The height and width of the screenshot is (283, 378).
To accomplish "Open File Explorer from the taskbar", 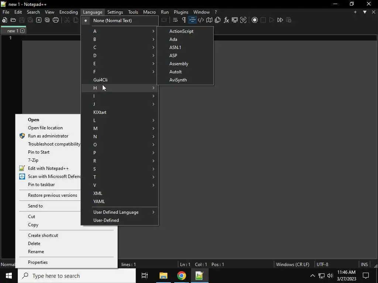I will [163, 276].
